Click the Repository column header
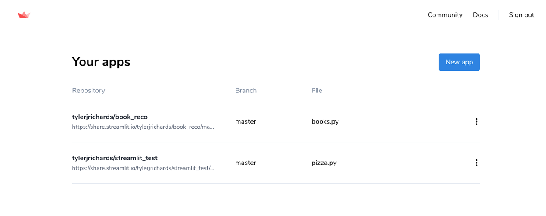This screenshot has height=216, width=546. pos(88,91)
